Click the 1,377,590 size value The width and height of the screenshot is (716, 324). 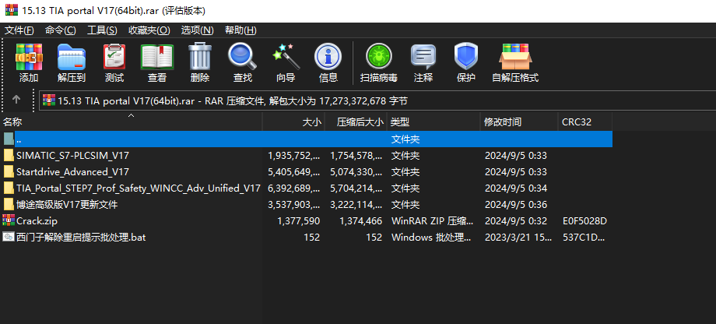pyautogui.click(x=298, y=220)
